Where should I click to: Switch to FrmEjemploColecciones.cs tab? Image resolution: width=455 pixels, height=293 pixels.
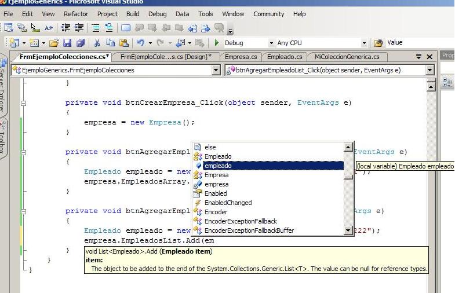click(x=64, y=57)
